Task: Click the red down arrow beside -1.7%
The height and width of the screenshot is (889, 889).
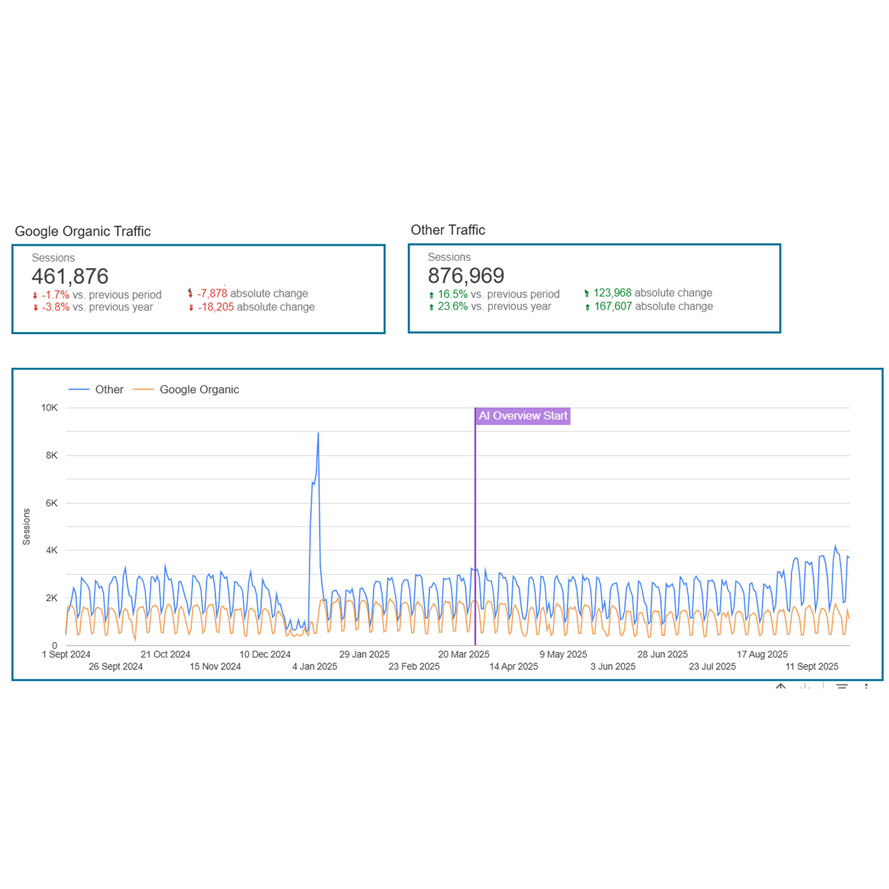Action: (x=35, y=295)
